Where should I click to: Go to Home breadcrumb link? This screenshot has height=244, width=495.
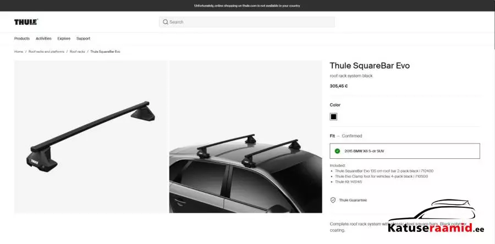(19, 52)
